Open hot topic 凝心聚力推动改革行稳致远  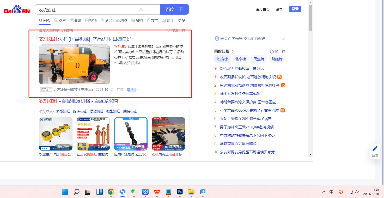point(242,69)
